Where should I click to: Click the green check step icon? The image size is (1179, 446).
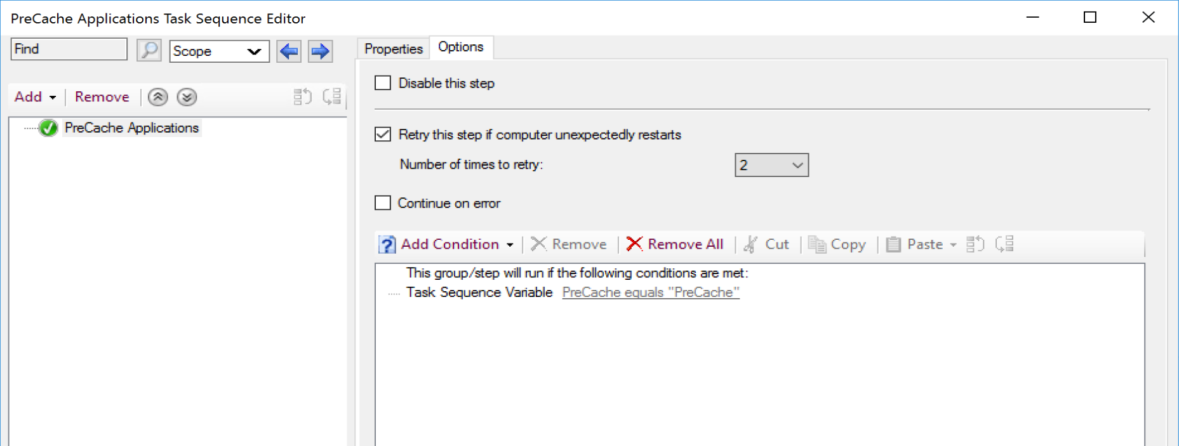[48, 128]
